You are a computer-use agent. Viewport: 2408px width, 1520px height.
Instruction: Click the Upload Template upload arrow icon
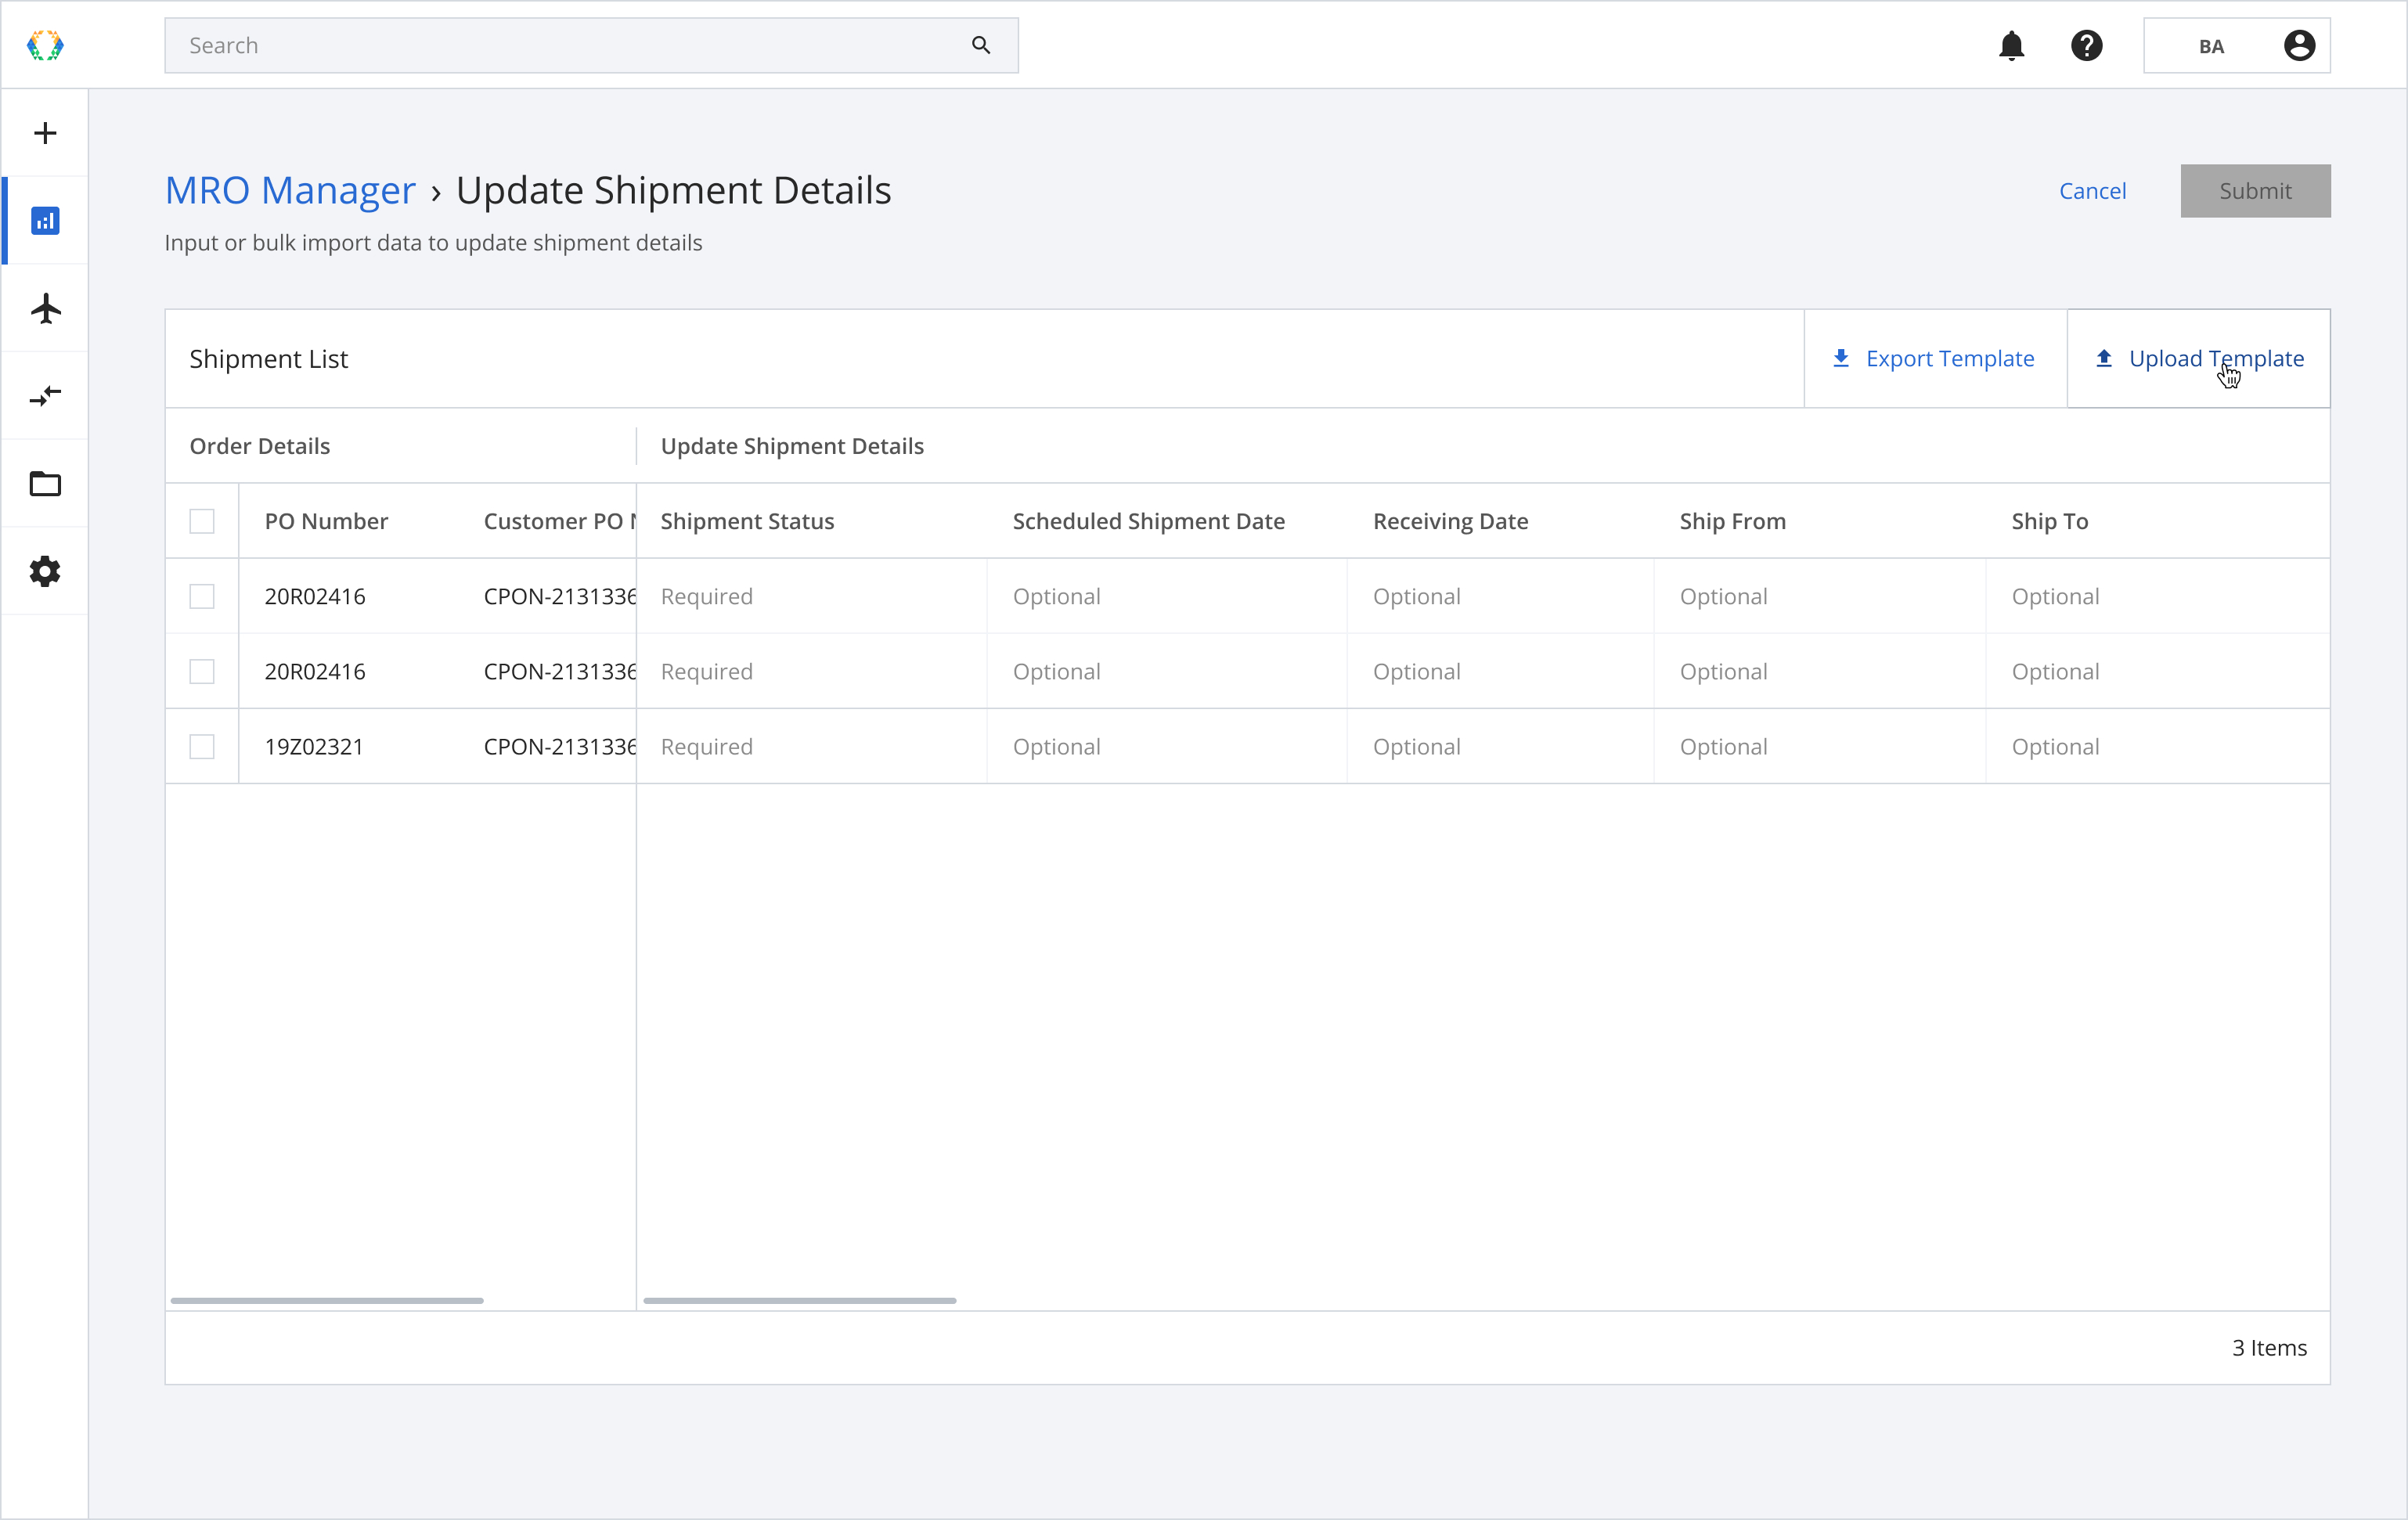pyautogui.click(x=2104, y=358)
